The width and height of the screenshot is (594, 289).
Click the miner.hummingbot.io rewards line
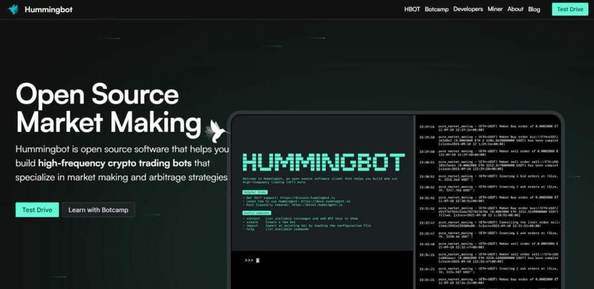pyautogui.click(x=292, y=204)
